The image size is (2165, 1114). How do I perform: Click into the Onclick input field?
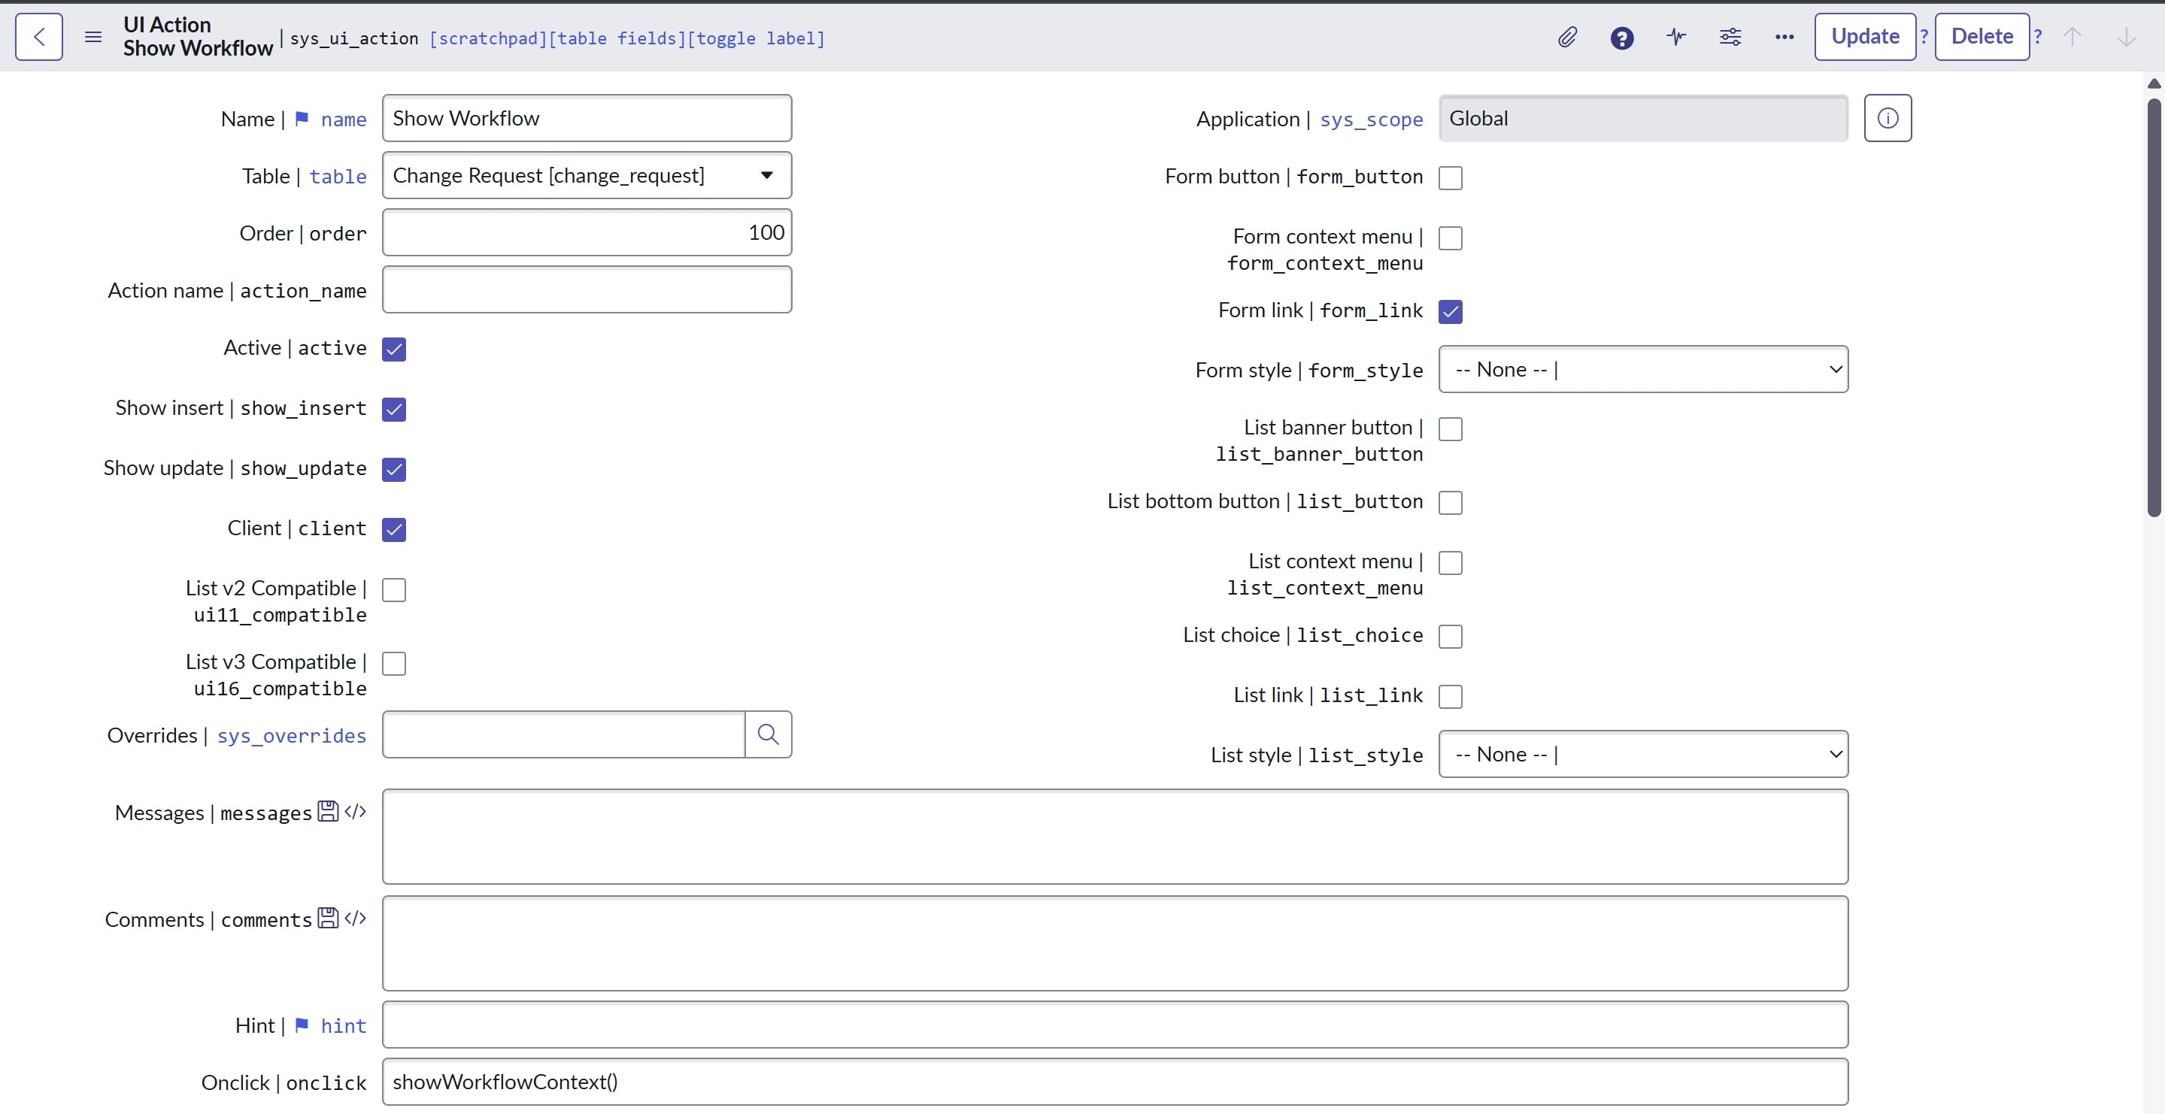[x=1114, y=1081]
